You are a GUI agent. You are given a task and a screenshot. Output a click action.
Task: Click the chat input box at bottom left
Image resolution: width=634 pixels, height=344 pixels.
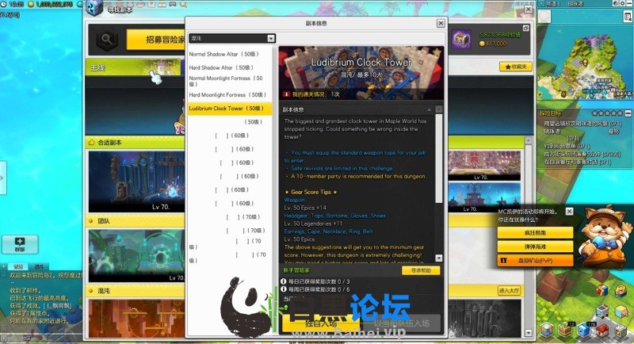(x=43, y=338)
